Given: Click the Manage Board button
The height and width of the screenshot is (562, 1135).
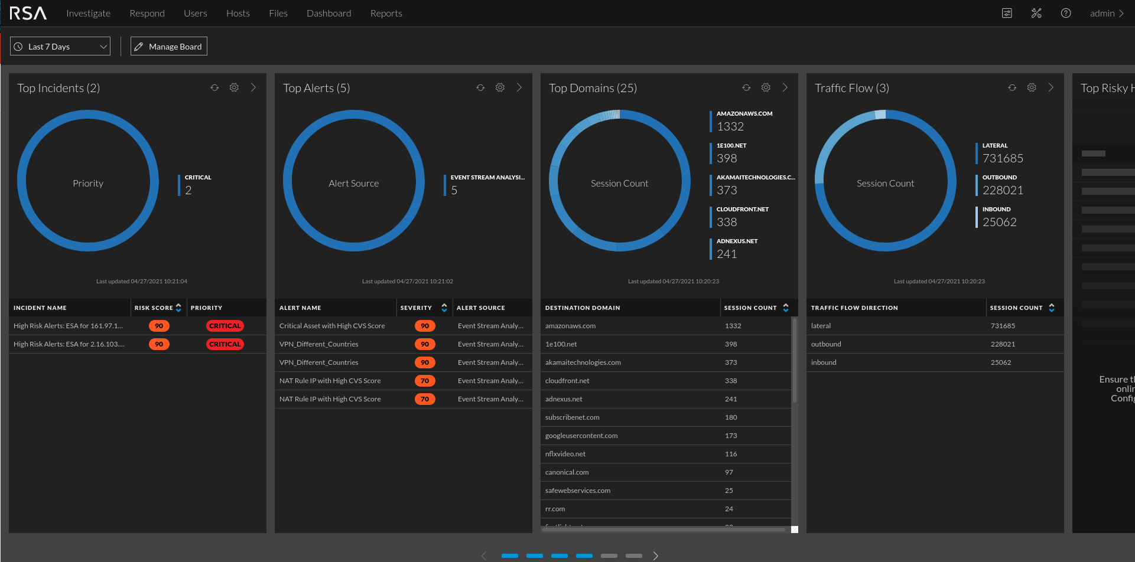Looking at the screenshot, I should pyautogui.click(x=169, y=47).
